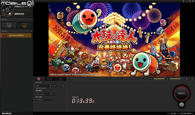Viewport: 195px width, 115px height.
Task: Adjust the microphone volume slider
Action: (159, 79)
